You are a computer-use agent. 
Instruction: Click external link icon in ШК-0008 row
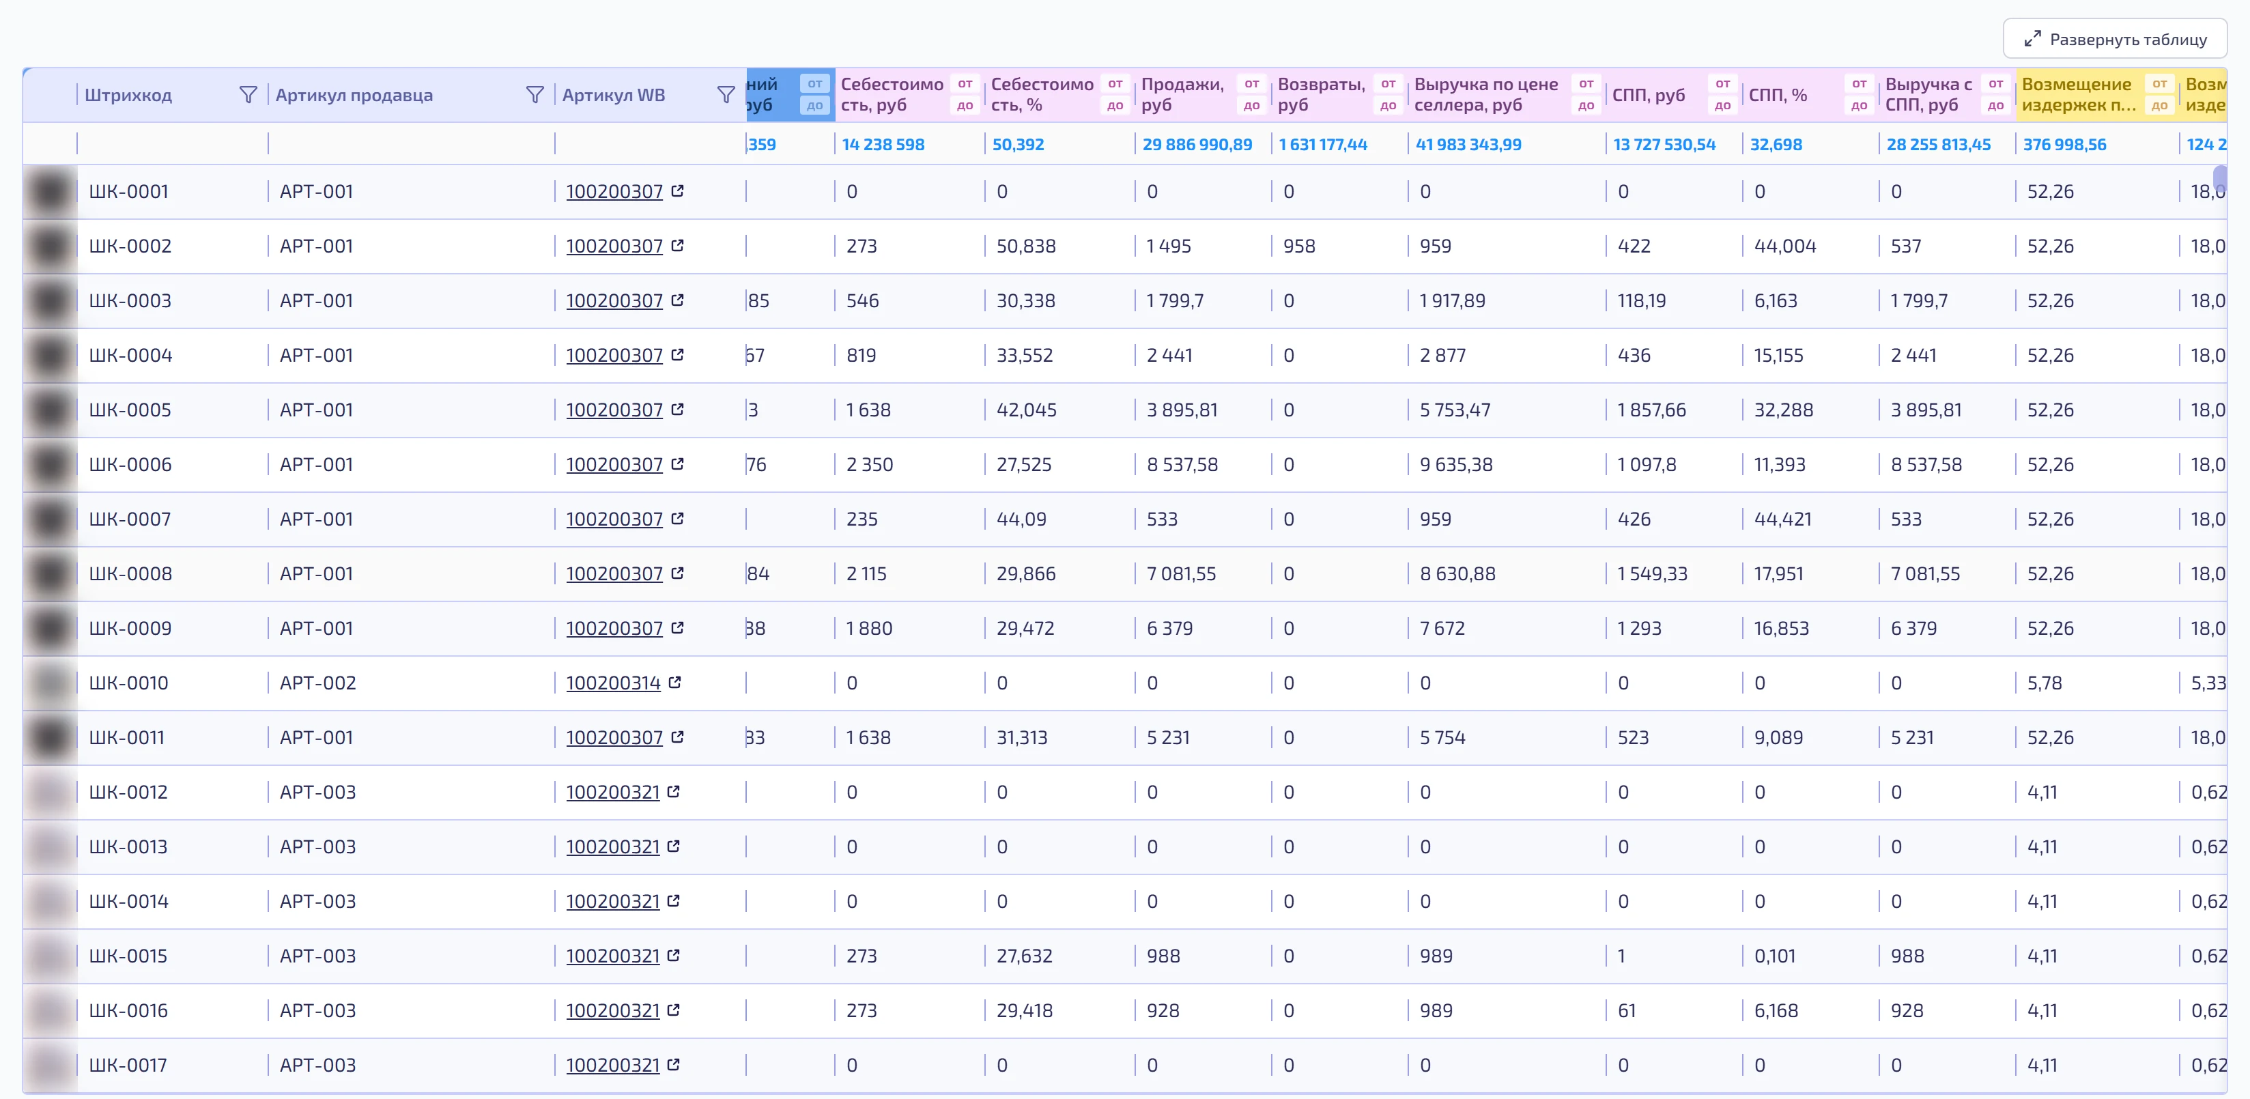click(677, 573)
